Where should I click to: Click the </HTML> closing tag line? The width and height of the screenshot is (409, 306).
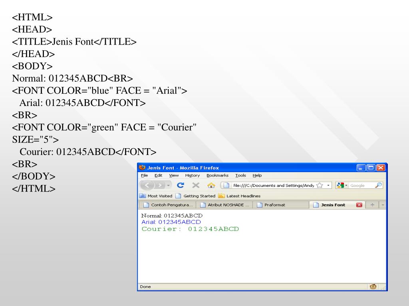[34, 188]
